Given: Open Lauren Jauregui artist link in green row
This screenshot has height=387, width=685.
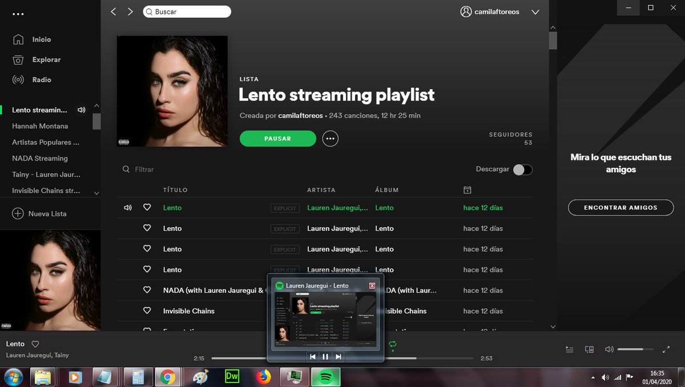Looking at the screenshot, I should click(x=337, y=208).
